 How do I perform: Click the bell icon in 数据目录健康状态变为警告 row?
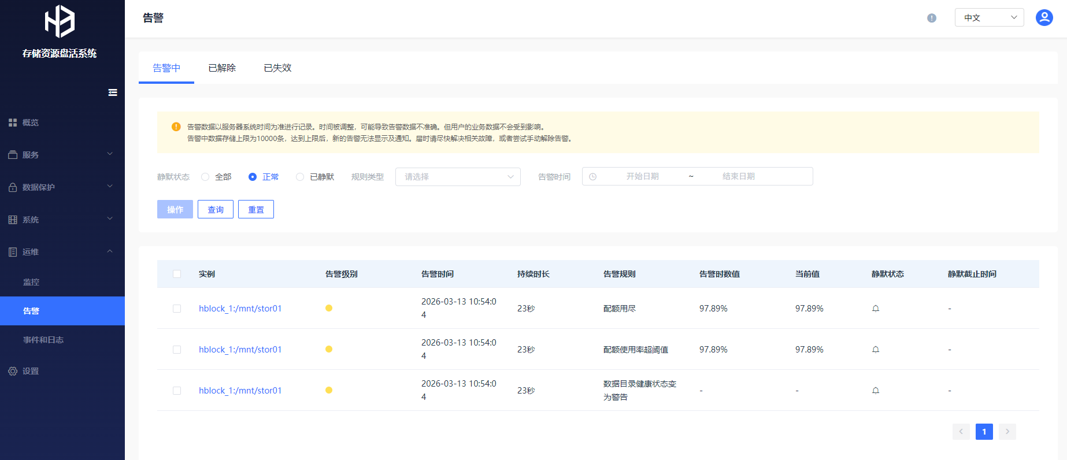coord(876,391)
